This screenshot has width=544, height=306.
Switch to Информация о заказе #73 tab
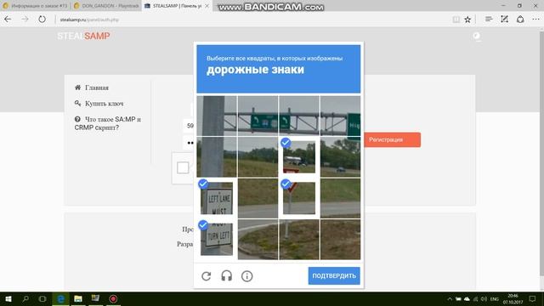point(36,6)
